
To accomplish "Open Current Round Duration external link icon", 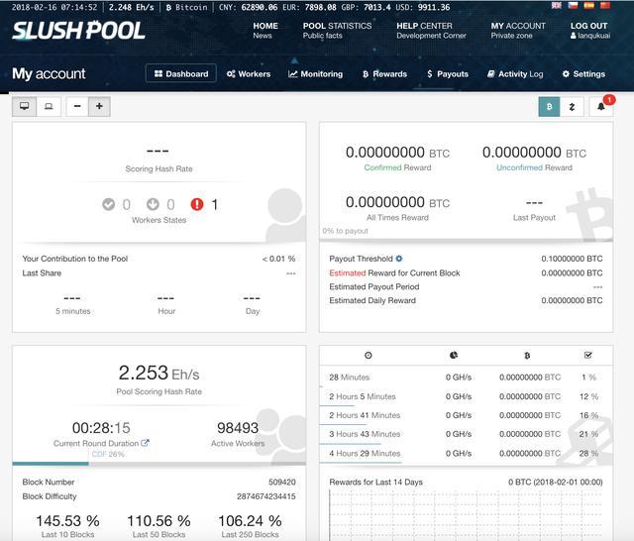I will pos(146,443).
